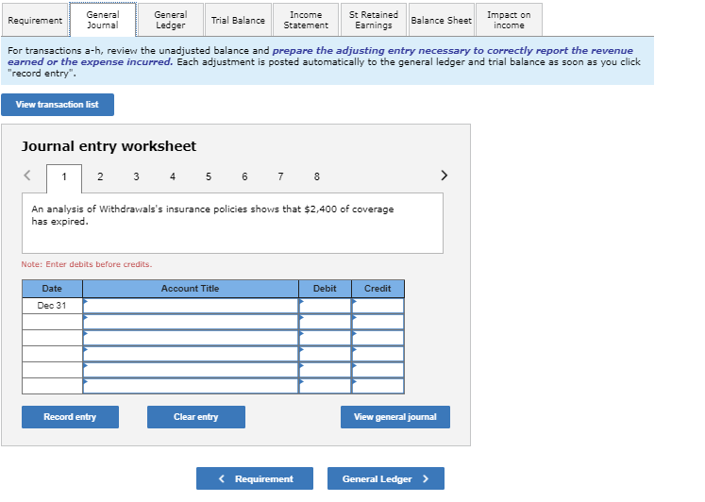
Task: Select journal entry number 7
Action: coord(280,177)
